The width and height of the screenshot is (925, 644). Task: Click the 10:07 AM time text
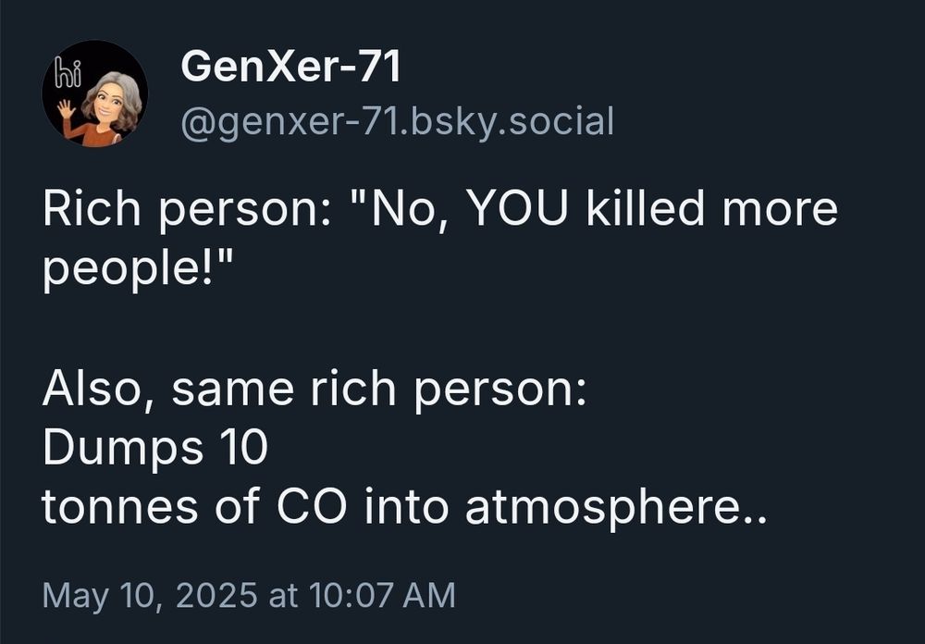pos(381,594)
